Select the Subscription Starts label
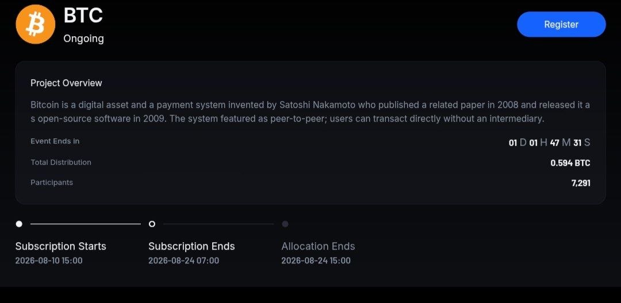Screen dimensions: 621x303 pyautogui.click(x=60, y=246)
